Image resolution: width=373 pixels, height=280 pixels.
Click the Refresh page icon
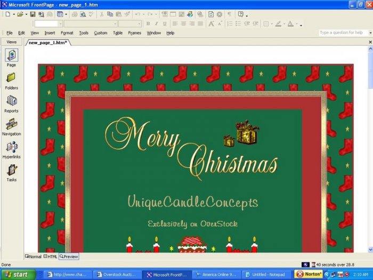(211, 14)
